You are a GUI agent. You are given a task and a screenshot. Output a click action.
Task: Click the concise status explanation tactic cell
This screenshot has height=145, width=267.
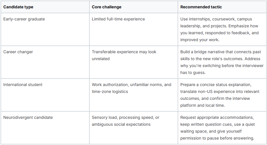[x=222, y=95]
